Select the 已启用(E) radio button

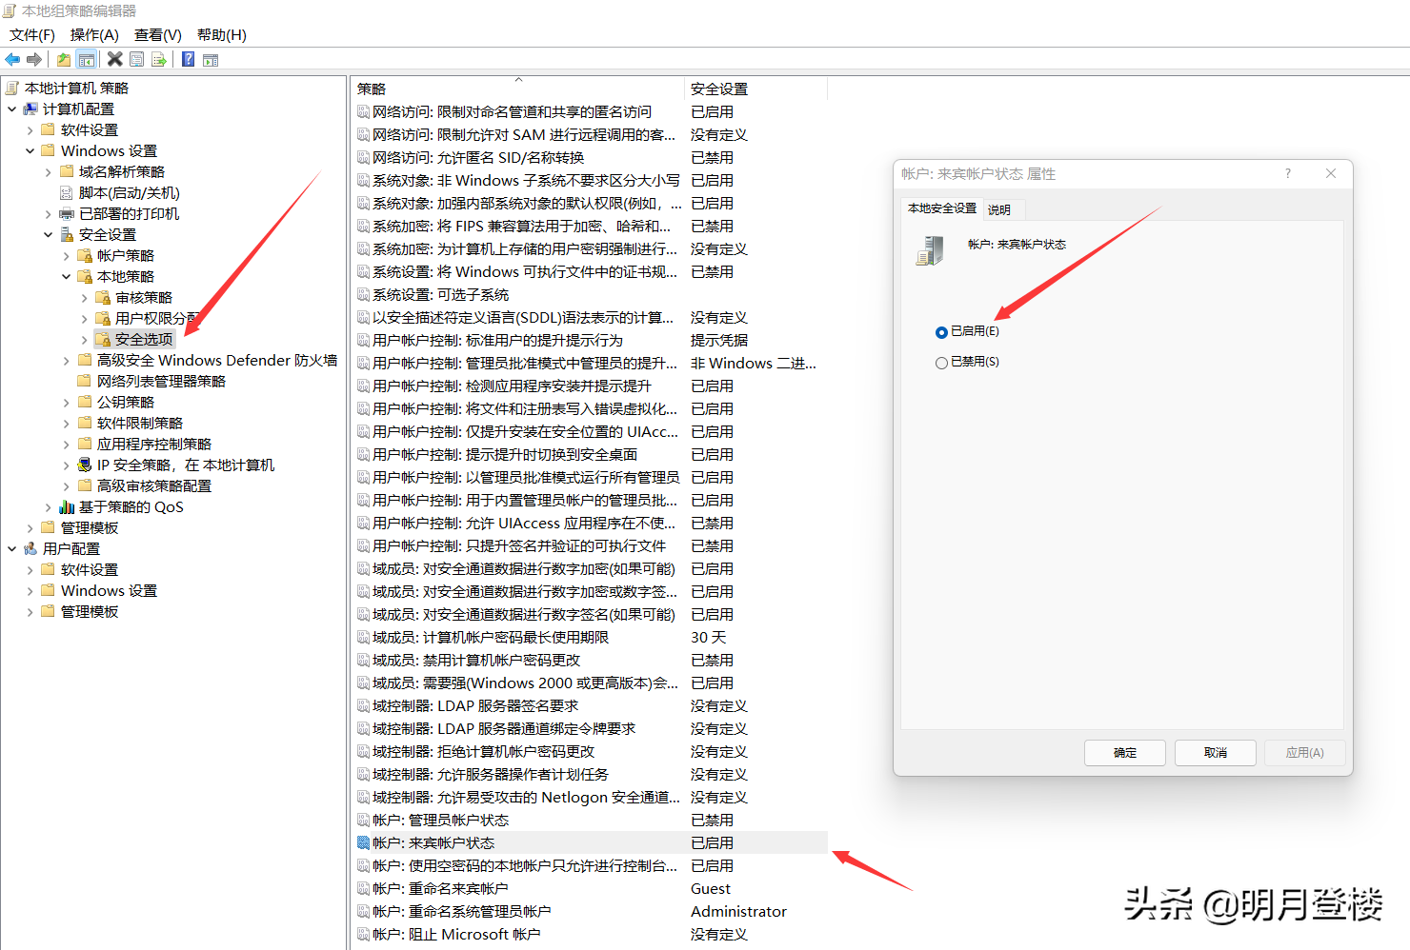(941, 332)
